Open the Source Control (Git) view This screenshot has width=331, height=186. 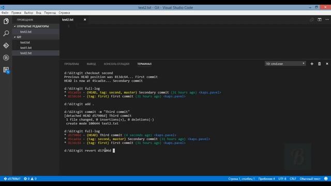coord(6,45)
